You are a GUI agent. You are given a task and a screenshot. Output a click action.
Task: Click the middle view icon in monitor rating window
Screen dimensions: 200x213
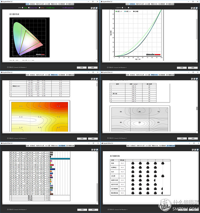click(x=195, y=150)
